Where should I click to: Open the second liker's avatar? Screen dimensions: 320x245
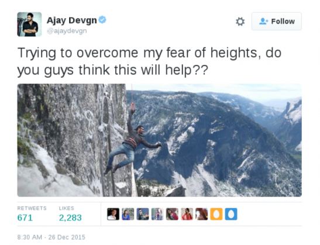(128, 214)
